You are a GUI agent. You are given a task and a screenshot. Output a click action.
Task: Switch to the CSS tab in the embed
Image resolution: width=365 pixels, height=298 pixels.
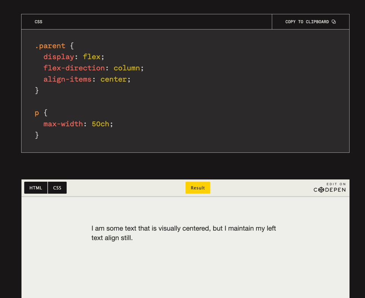57,188
